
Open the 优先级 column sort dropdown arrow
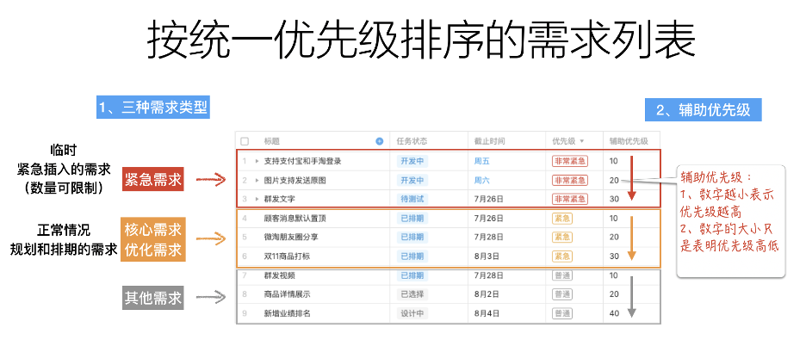point(582,141)
